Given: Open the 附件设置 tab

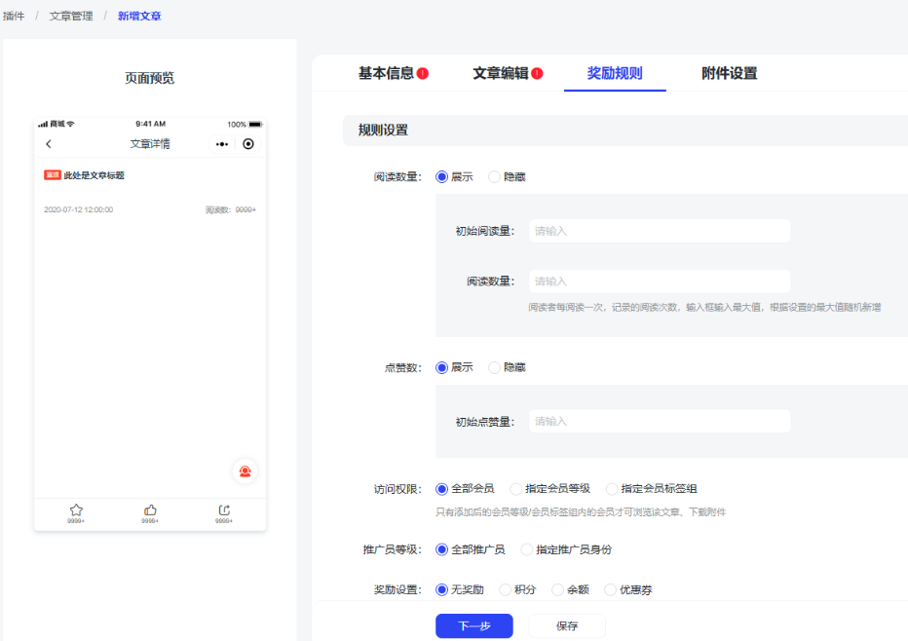Looking at the screenshot, I should 729,73.
